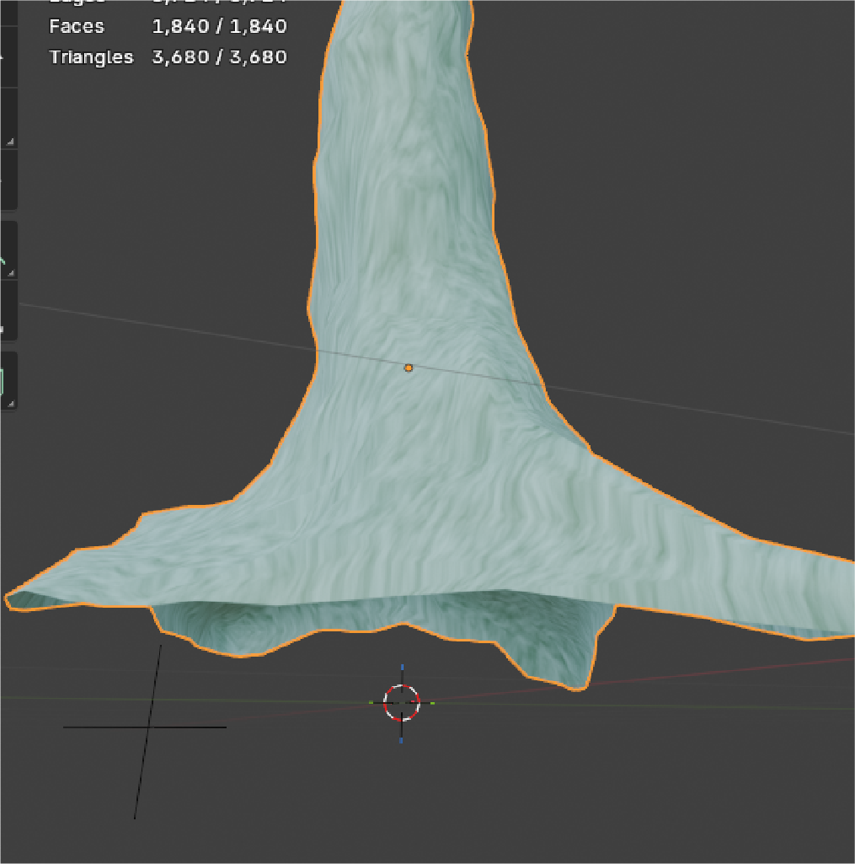Select the Transform tool in the left toolbar

pos(7,180)
